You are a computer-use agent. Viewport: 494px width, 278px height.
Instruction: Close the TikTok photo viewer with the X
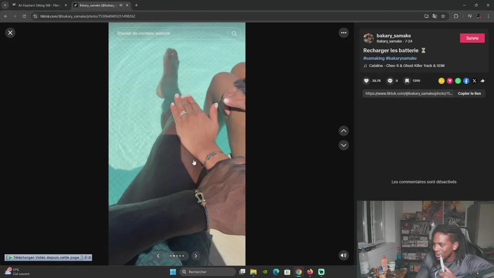(x=10, y=33)
